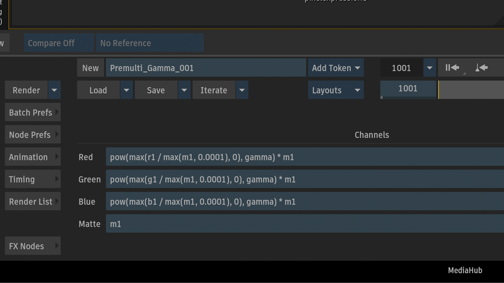Click the current frame 1001 field
This screenshot has width=504, height=283.
coord(401,68)
